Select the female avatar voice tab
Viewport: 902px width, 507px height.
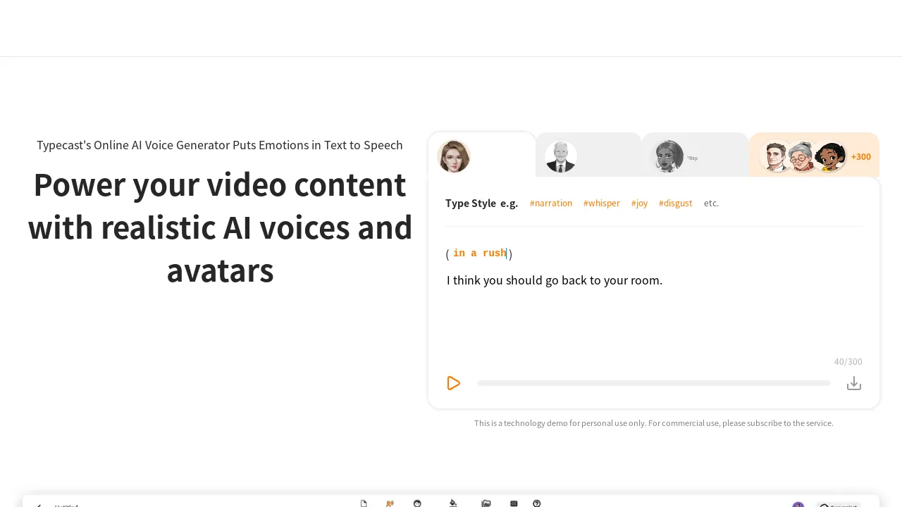(454, 155)
